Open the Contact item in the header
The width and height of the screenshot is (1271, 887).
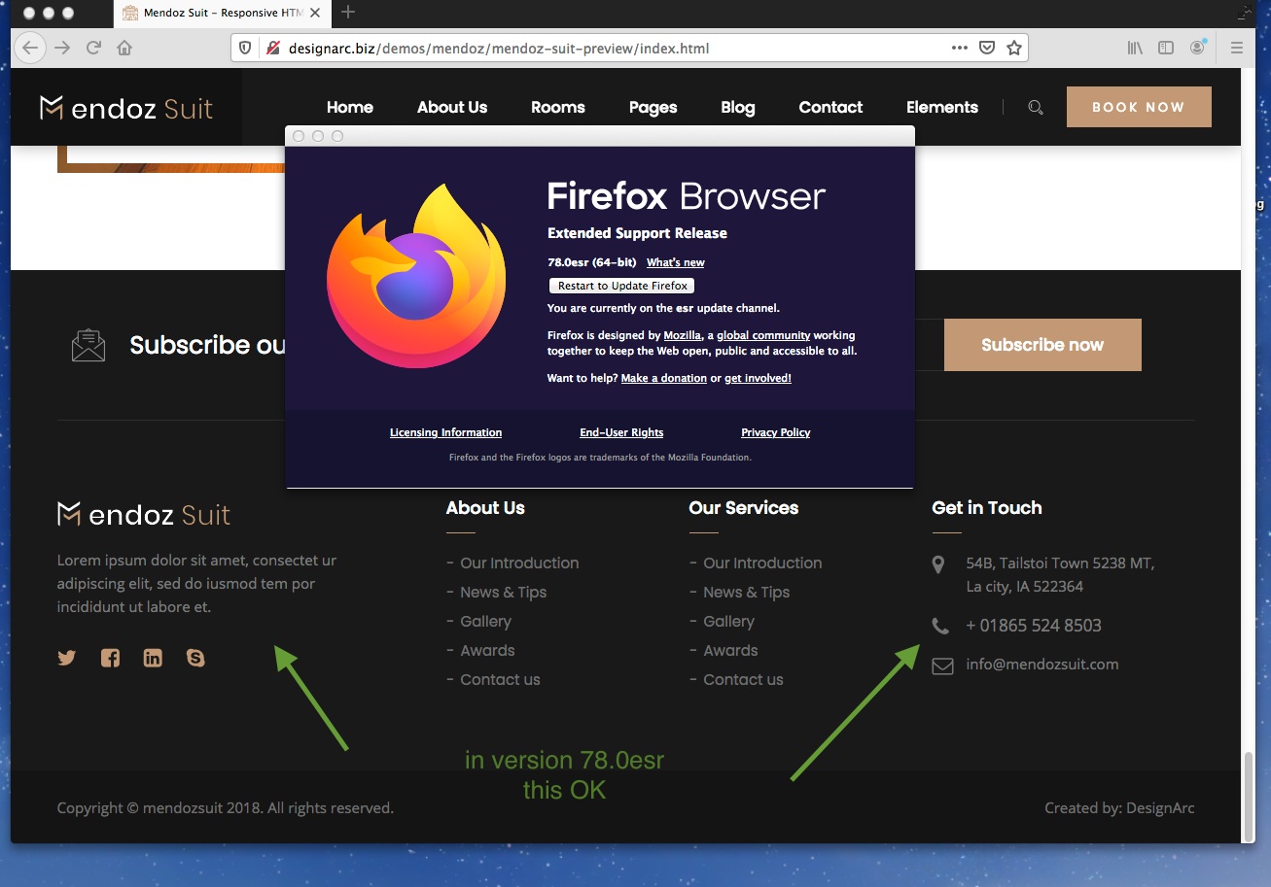point(830,107)
